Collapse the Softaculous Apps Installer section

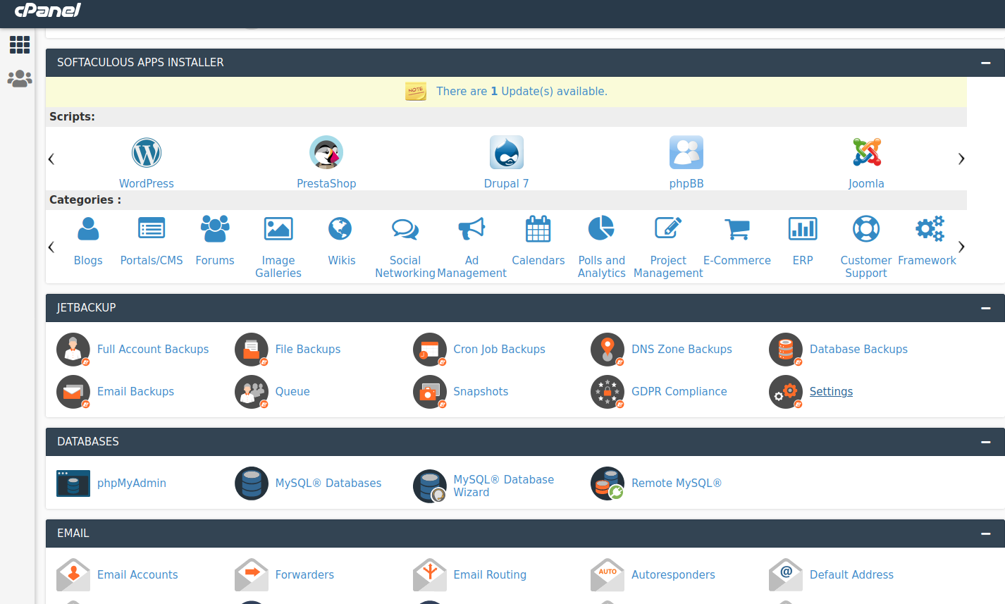pyautogui.click(x=986, y=63)
